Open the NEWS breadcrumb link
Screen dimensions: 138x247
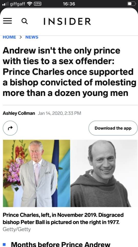32,37
